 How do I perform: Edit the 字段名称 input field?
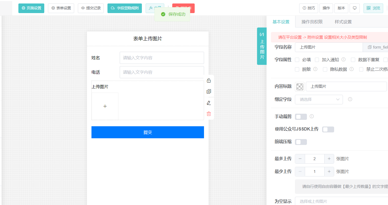point(329,47)
